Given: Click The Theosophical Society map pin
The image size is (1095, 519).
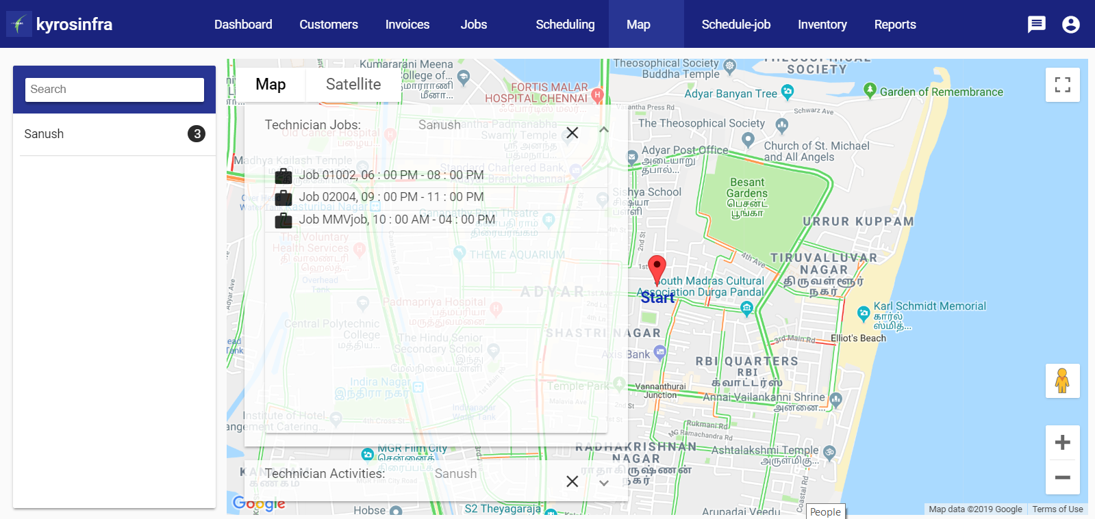Looking at the screenshot, I should point(781,125).
